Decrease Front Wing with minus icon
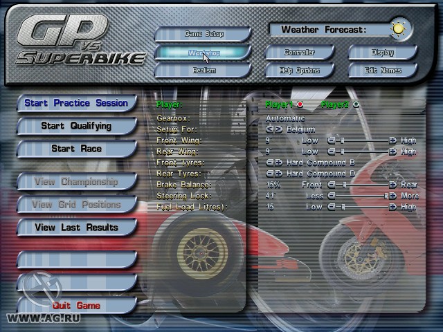Image resolution: width=443 pixels, height=332 pixels. pos(331,140)
